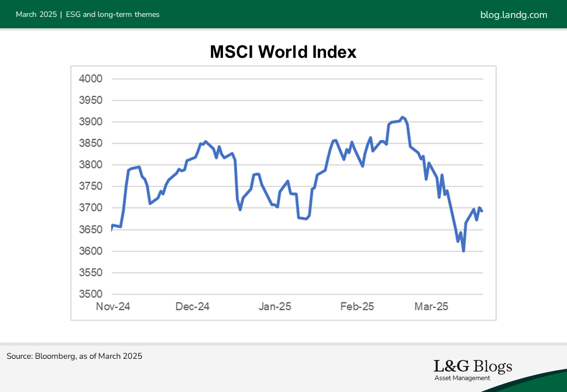This screenshot has width=567, height=392.
Task: Click the Jan-25 x-axis label
Action: [x=275, y=307]
